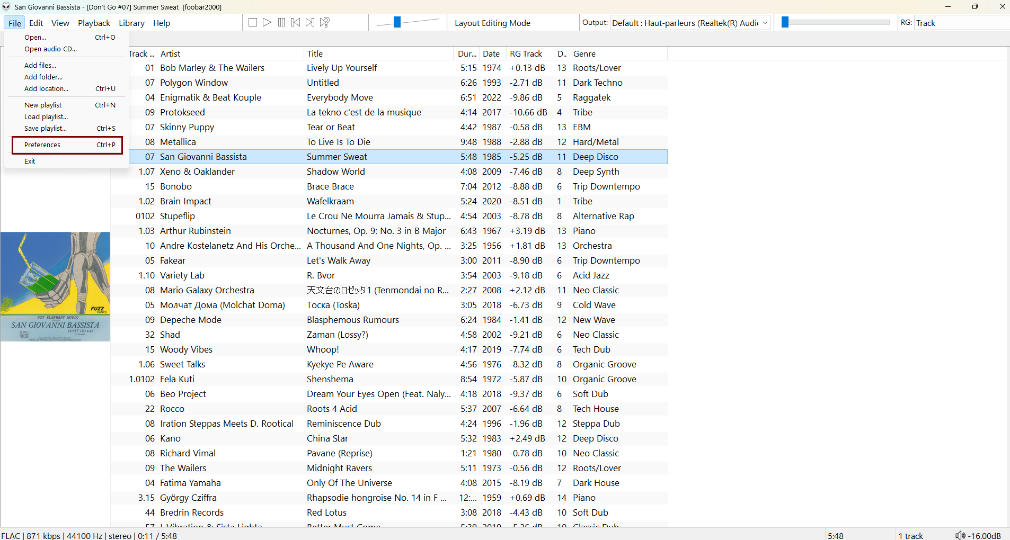
Task: Choose Exit in File menu
Action: point(67,161)
